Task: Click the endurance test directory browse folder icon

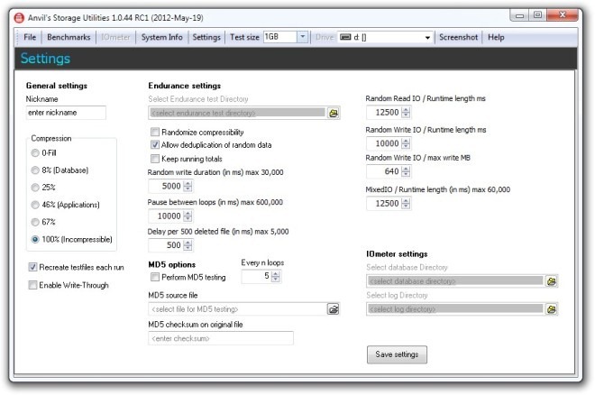Action: pyautogui.click(x=334, y=114)
